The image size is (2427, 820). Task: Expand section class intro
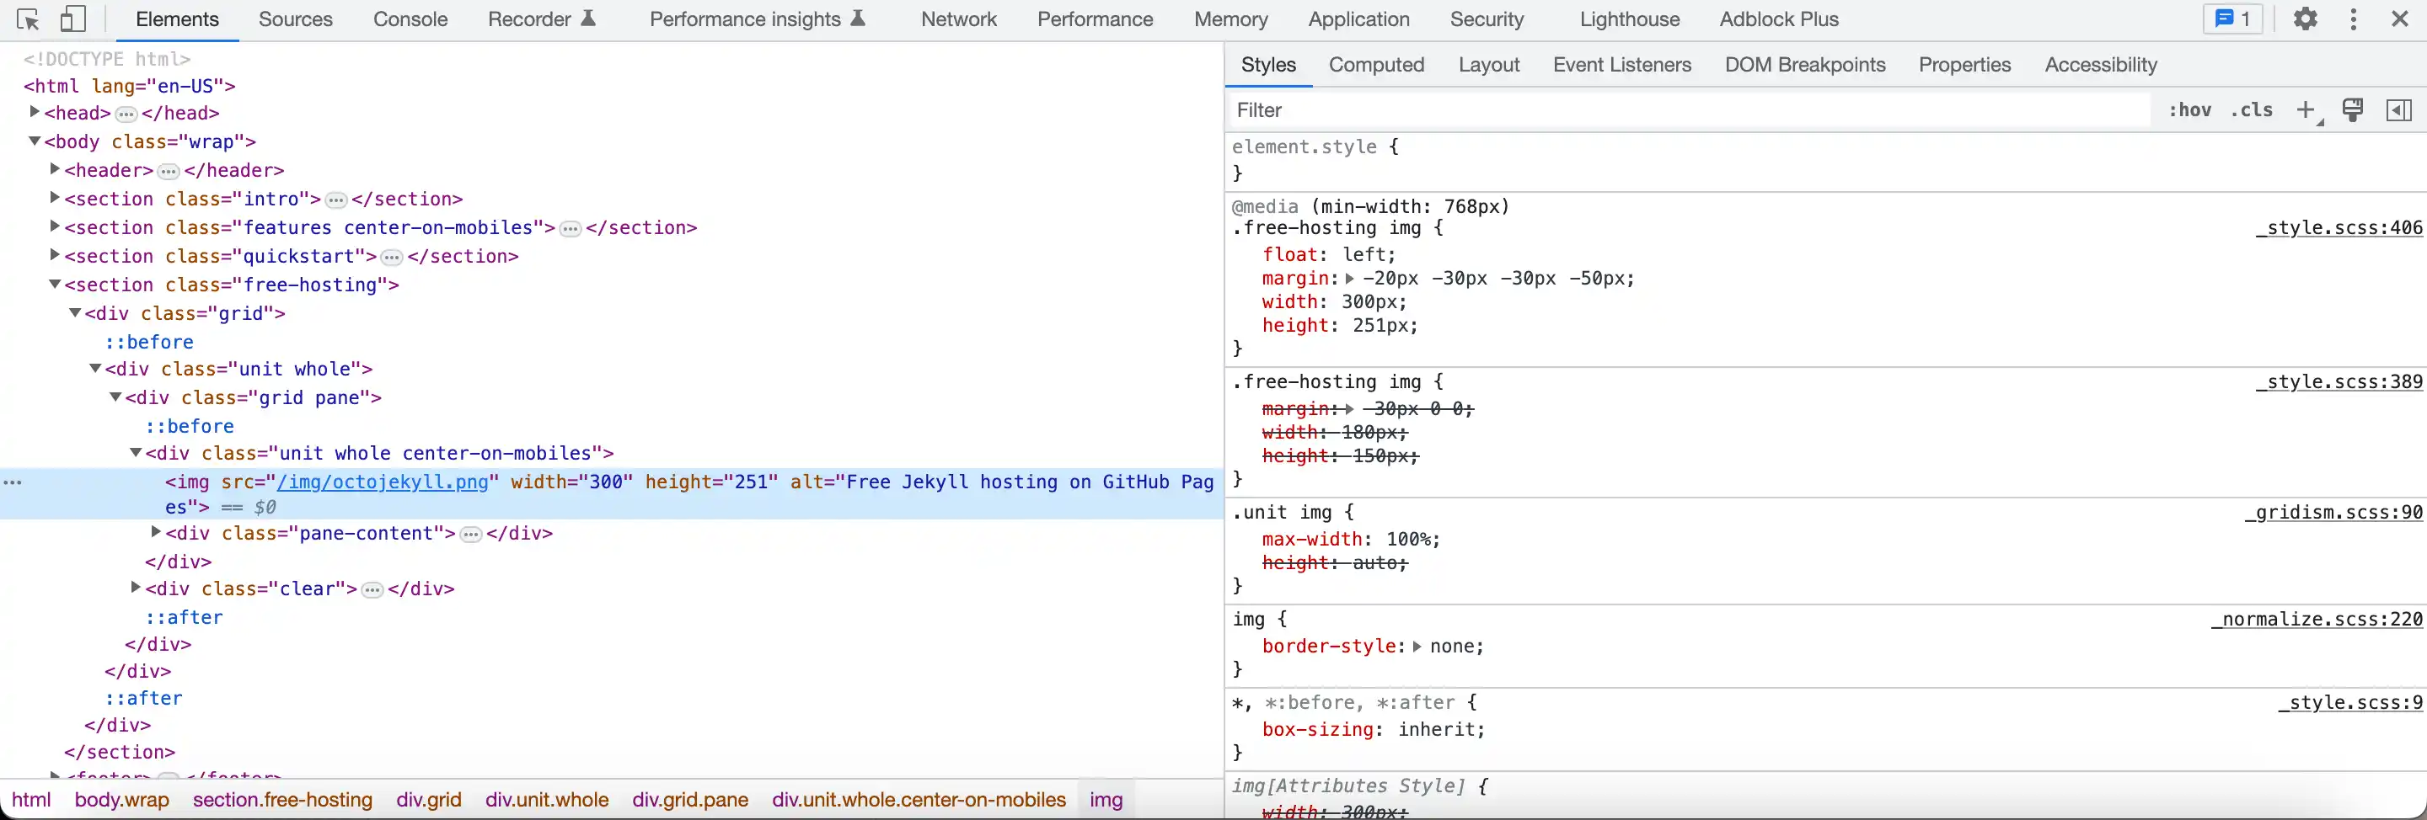click(55, 198)
